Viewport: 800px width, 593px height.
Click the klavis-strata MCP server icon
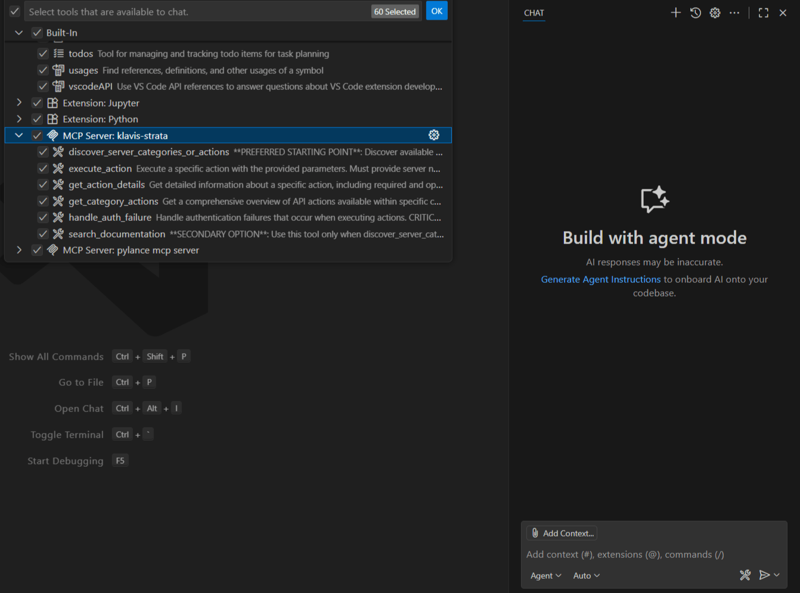tap(52, 136)
